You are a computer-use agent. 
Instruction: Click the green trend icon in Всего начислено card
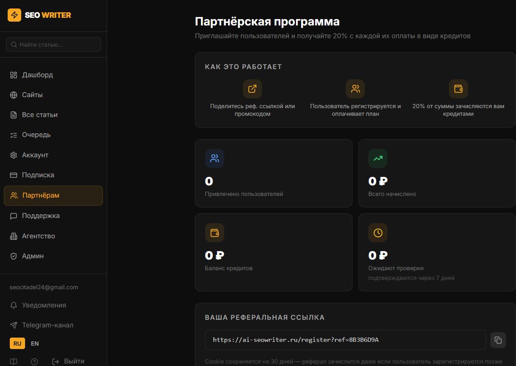378,158
